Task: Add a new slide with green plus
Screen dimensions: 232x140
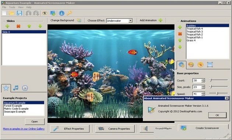Action: point(7,26)
